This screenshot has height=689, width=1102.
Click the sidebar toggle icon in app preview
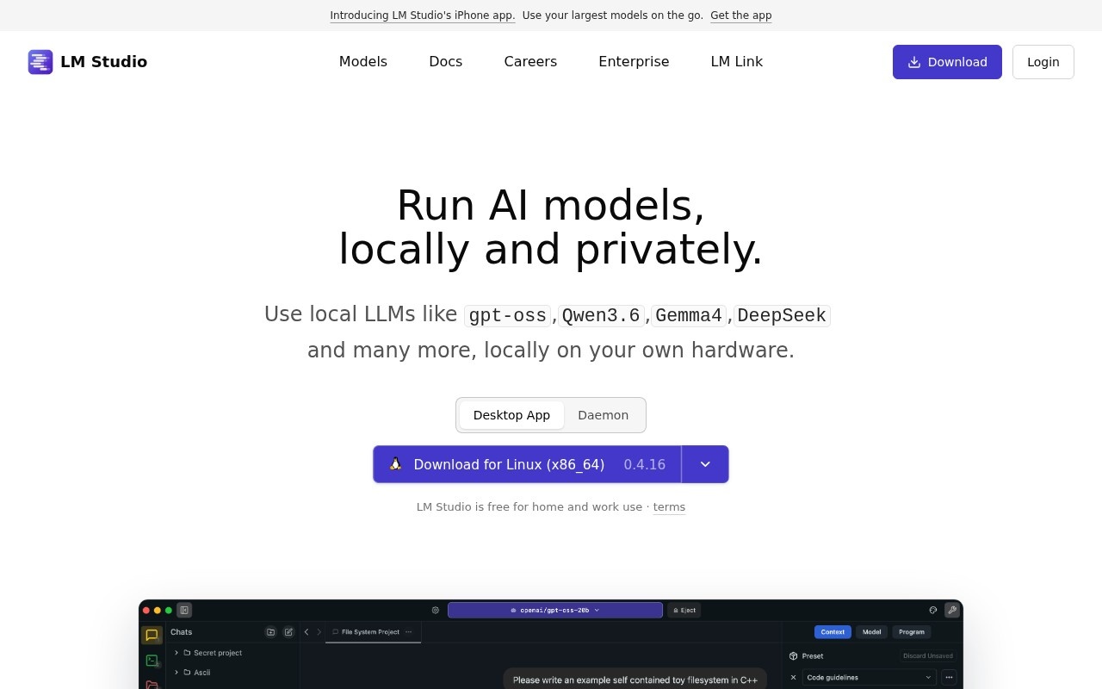point(184,611)
